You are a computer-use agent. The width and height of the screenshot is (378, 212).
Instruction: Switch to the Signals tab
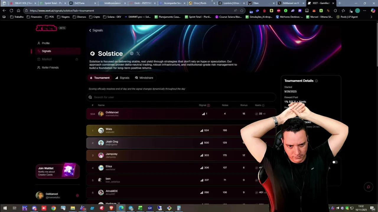tap(122, 78)
